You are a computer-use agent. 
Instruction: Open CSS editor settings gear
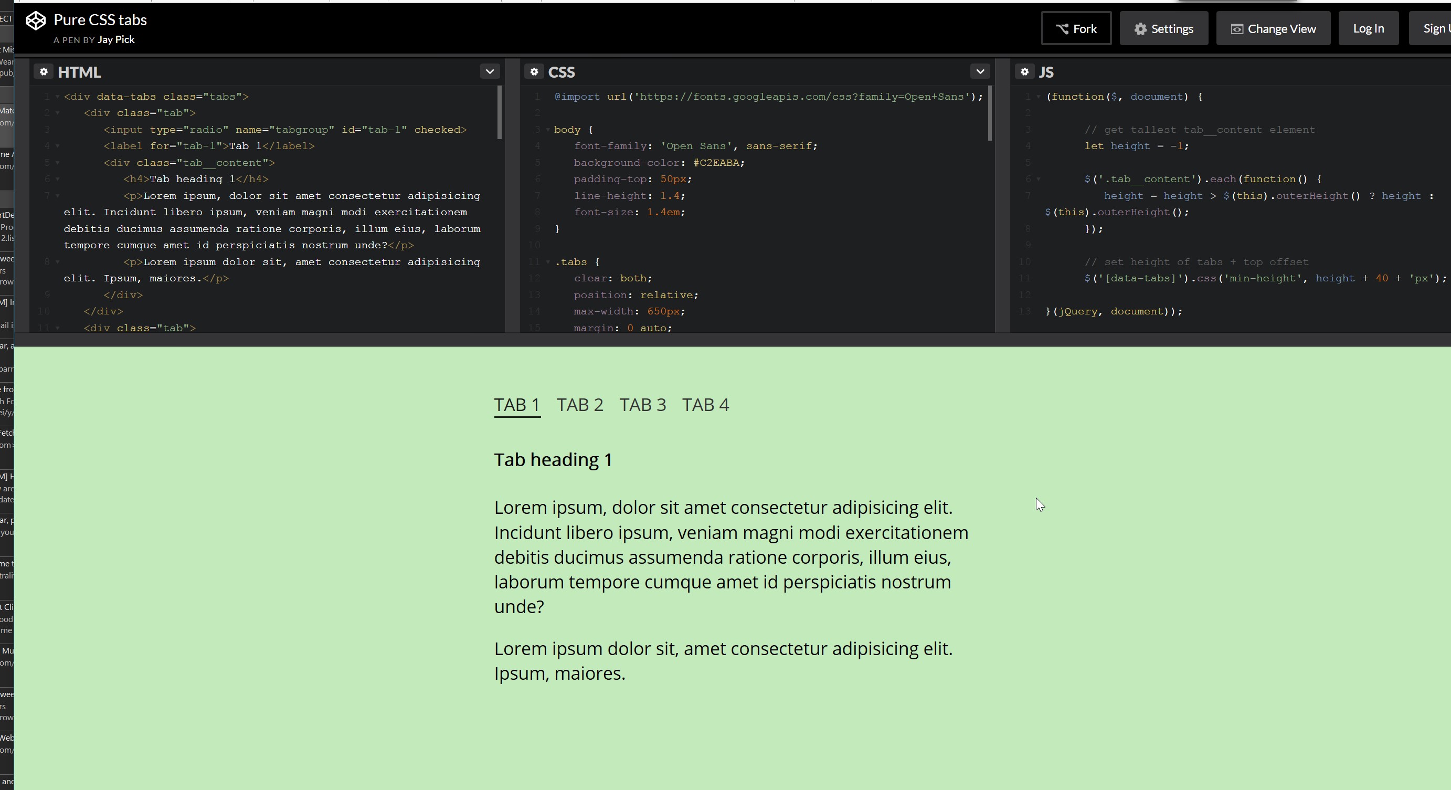click(x=534, y=71)
